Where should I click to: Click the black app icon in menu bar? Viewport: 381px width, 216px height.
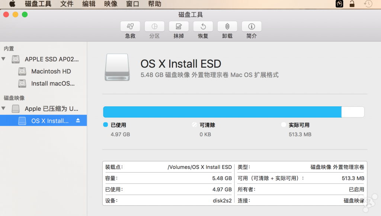(339, 4)
